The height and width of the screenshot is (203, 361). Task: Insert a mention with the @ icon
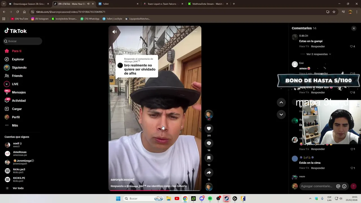pos(338,186)
